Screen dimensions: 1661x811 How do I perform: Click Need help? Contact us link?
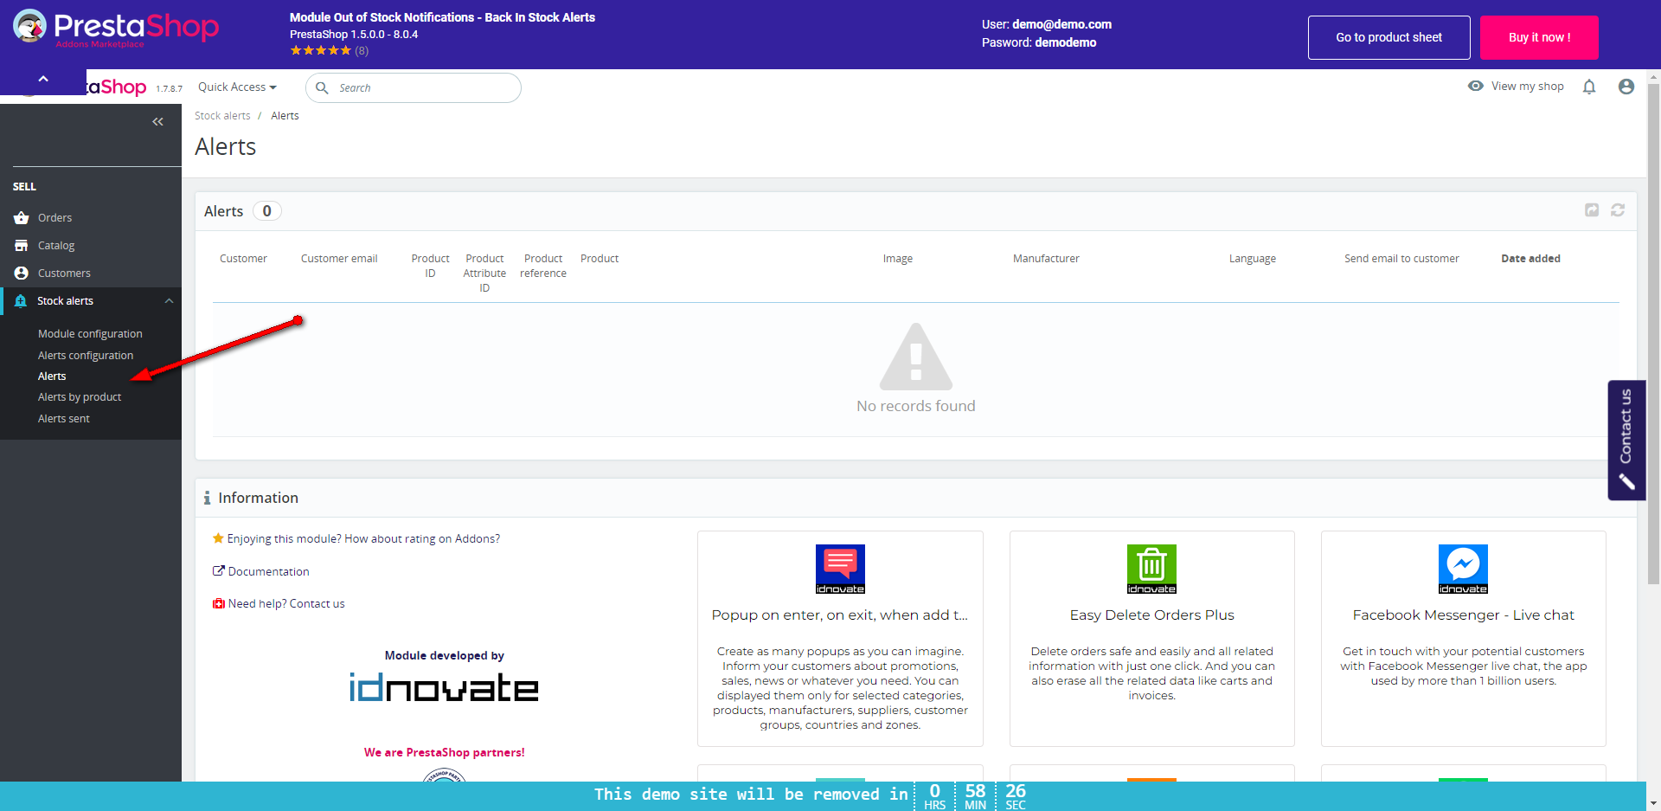coord(286,604)
